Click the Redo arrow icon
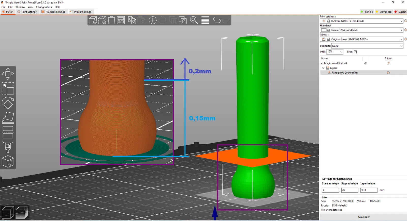Viewport: 407px width, 221px height. (x=226, y=20)
